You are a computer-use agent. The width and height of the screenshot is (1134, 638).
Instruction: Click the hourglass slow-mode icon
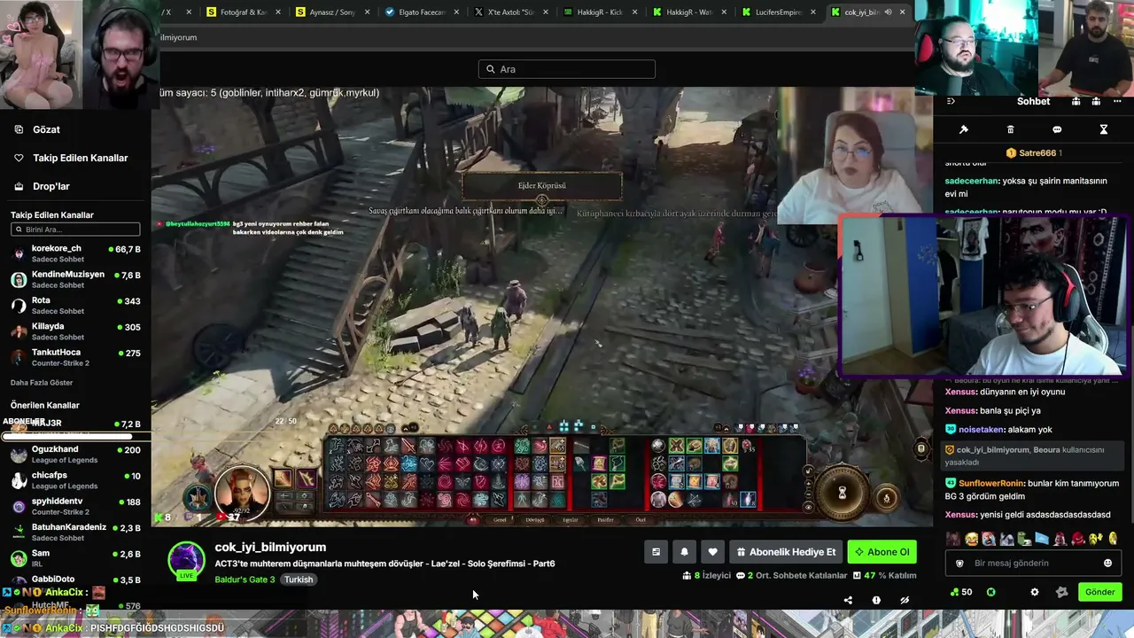(1104, 129)
